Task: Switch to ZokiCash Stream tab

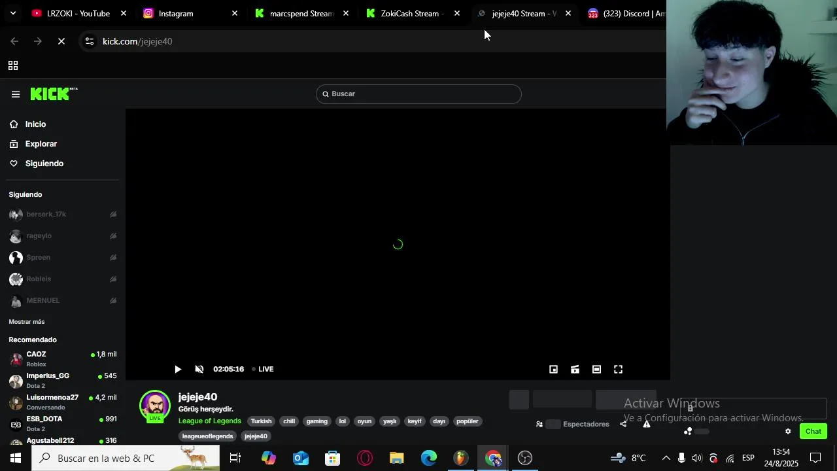Action: 412,13
